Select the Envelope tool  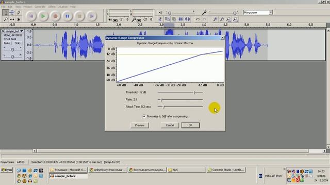coord(12,12)
